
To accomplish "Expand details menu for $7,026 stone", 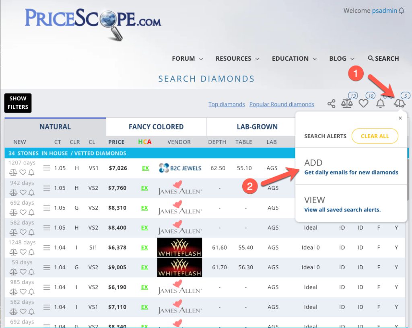I will 47,168.
